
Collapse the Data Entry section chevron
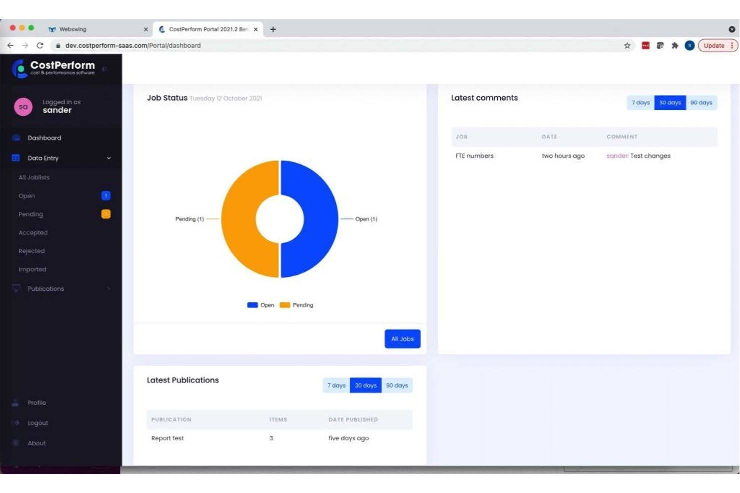point(108,158)
